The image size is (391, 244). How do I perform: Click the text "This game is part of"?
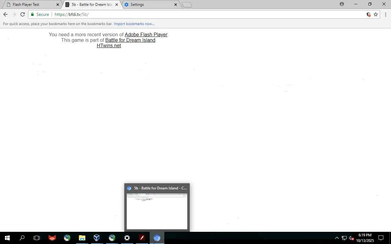tap(82, 40)
